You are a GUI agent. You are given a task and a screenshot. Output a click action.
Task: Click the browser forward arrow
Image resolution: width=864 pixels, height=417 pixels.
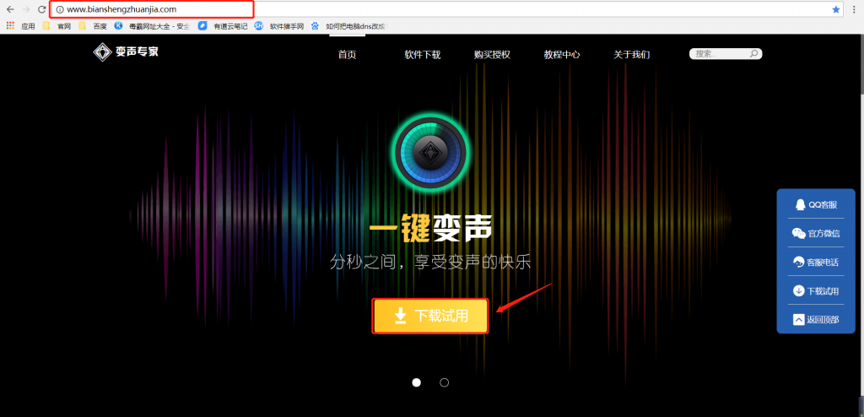coord(26,9)
